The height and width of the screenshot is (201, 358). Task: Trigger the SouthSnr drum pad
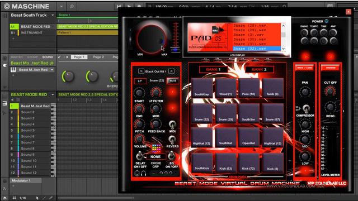[248, 113]
